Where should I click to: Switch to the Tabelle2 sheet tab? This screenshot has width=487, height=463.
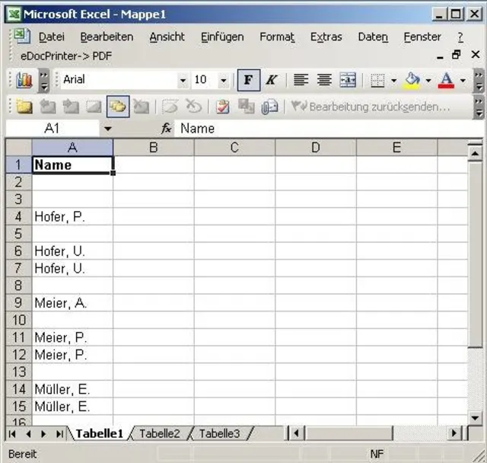pyautogui.click(x=160, y=433)
